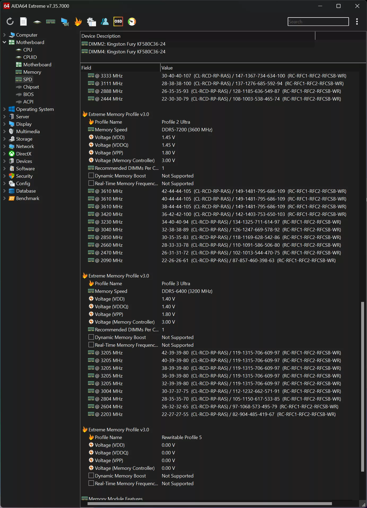Toggle Real-Time Memory Frequency checkbox under Rewritable Profile 5
The width and height of the screenshot is (367, 508).
click(91, 483)
